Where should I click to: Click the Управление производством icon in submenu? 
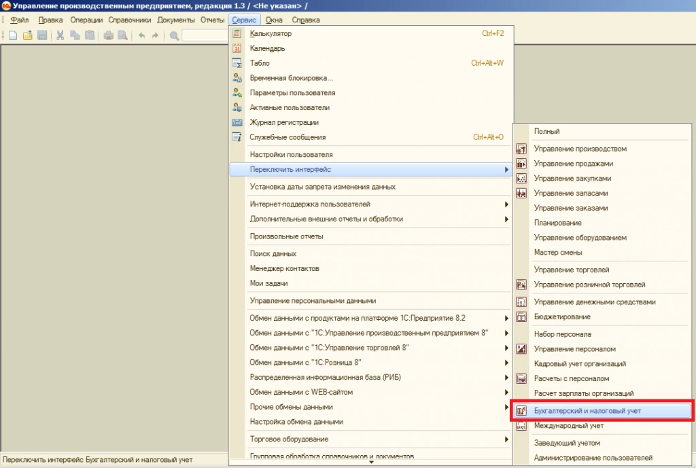[x=521, y=149]
